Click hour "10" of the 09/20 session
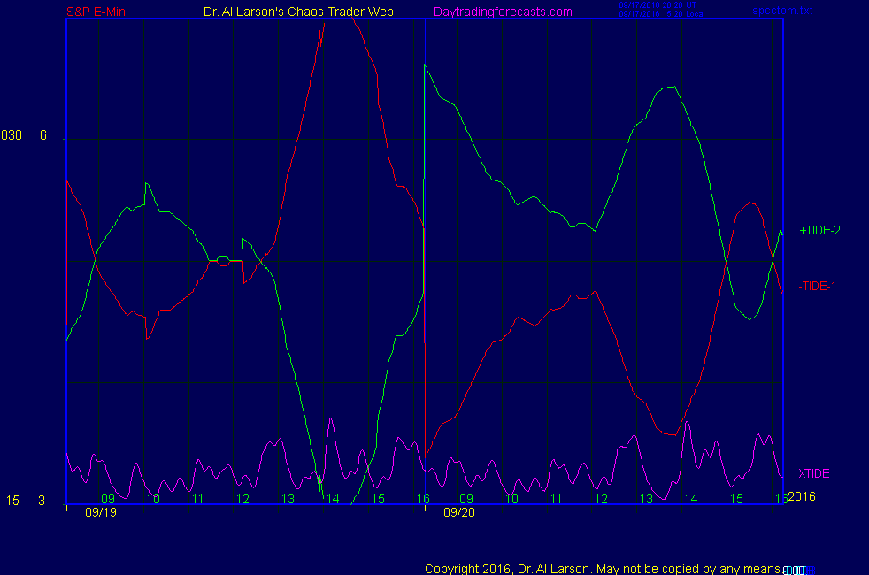This screenshot has width=869, height=575. tap(511, 499)
